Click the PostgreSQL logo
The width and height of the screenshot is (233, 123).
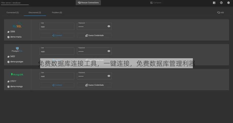coord(17,49)
